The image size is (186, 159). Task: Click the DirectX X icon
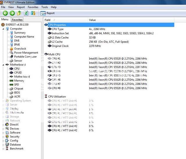(7, 125)
